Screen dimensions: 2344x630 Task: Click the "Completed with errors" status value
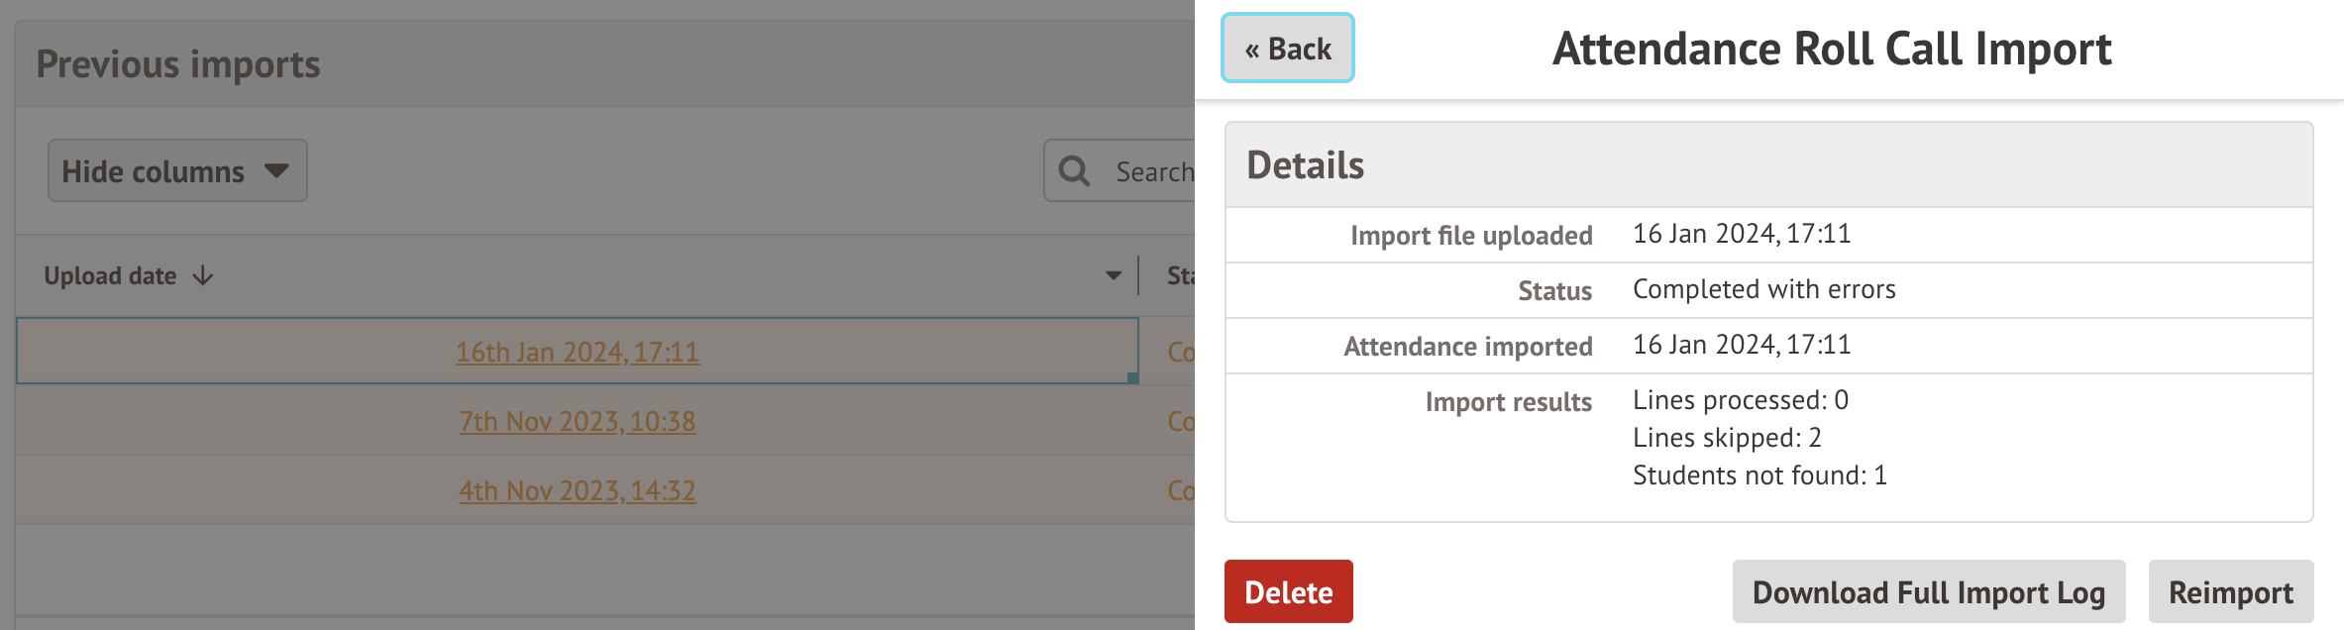(x=1763, y=289)
